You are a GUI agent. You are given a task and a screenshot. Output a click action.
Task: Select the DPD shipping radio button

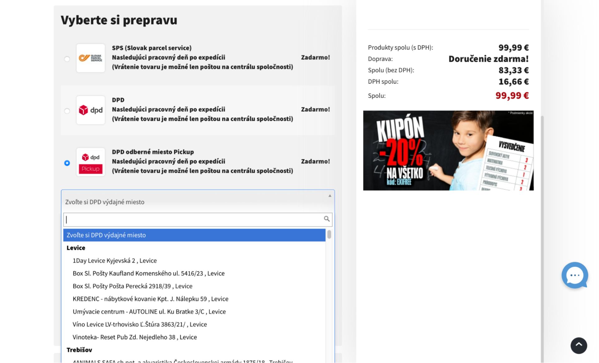tap(67, 111)
